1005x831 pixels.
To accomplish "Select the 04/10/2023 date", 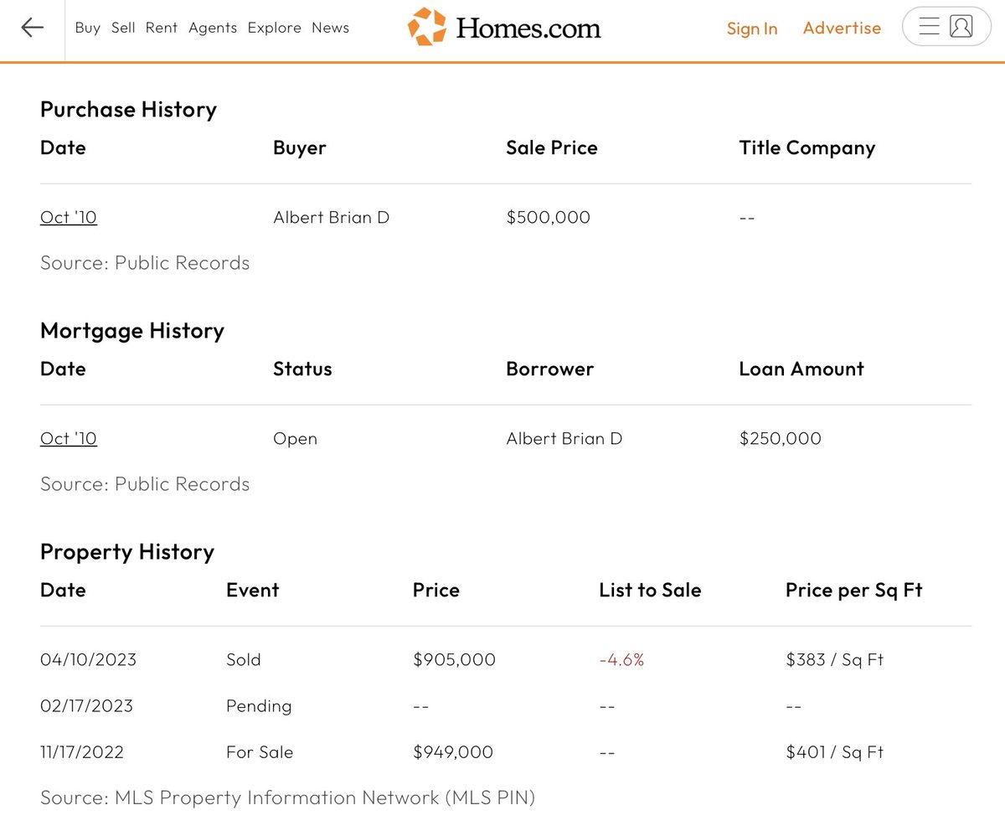I will coord(88,659).
